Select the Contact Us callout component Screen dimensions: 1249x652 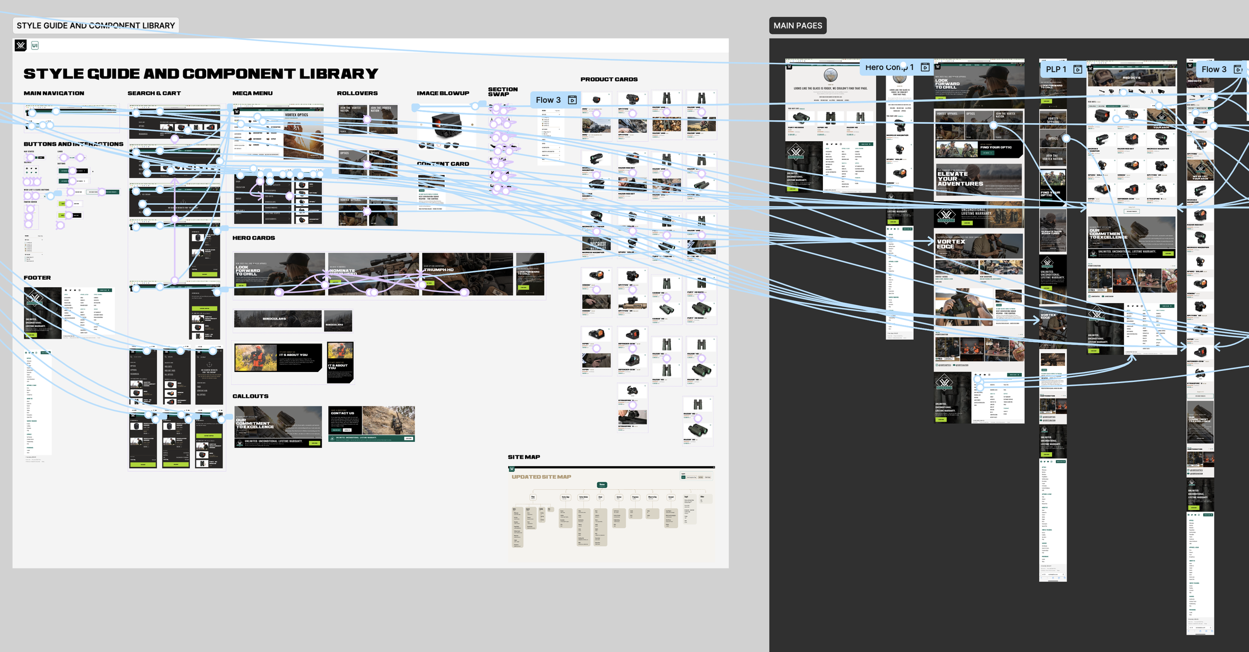point(371,423)
